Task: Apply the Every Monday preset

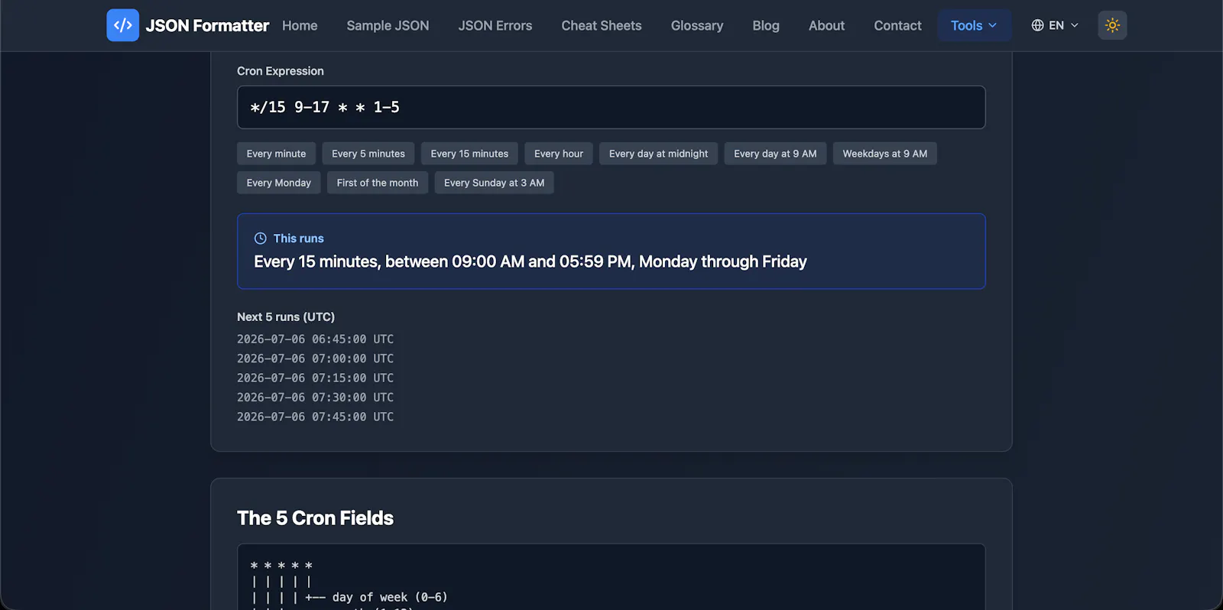Action: pyautogui.click(x=278, y=183)
